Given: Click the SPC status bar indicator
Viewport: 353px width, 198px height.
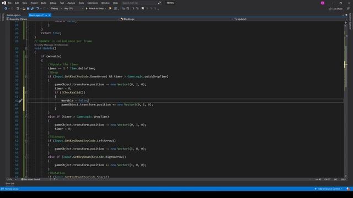Looking at the screenshot, I should 335,179.
